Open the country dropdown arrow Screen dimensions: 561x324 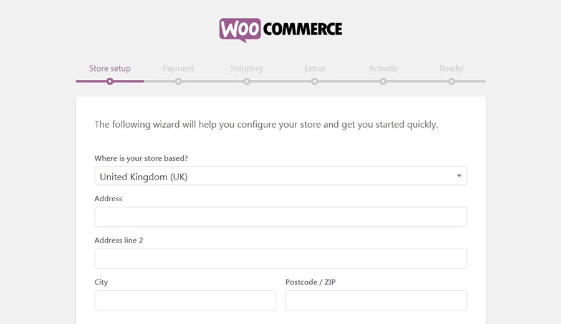[x=459, y=176]
